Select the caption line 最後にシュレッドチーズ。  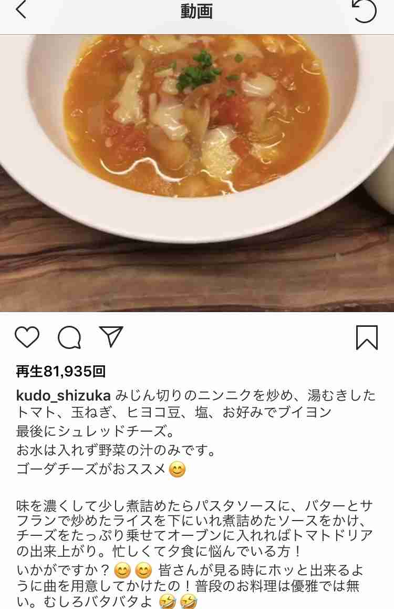coord(96,431)
